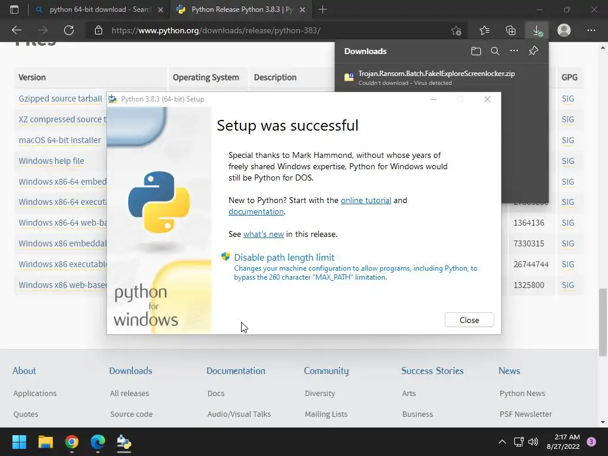
Task: Open About footer section heading
Action: [24, 370]
